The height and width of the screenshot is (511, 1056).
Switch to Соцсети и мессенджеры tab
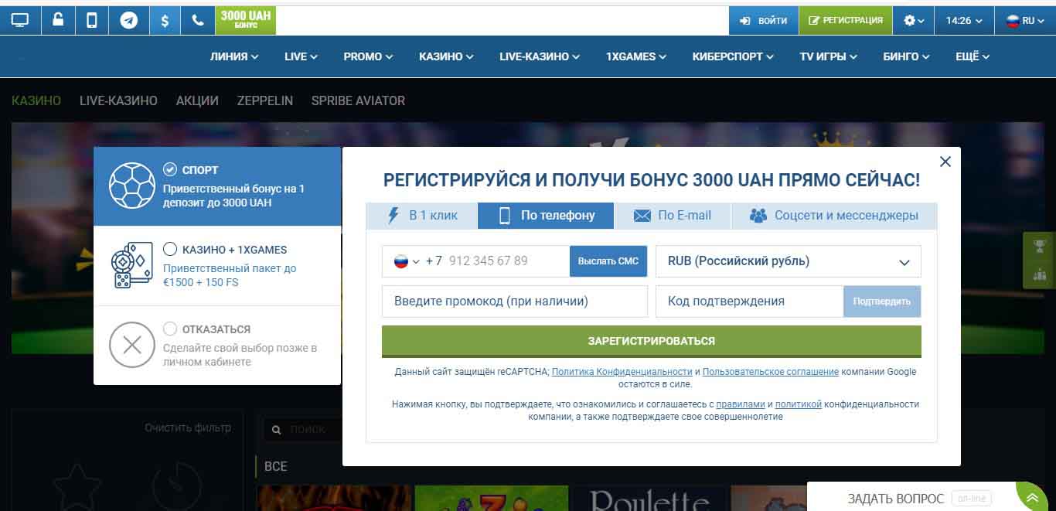point(834,216)
